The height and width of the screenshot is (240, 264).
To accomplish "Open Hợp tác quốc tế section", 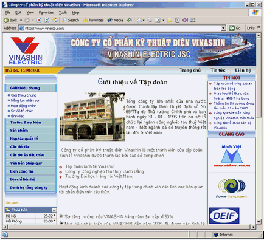I will pyautogui.click(x=30, y=139).
